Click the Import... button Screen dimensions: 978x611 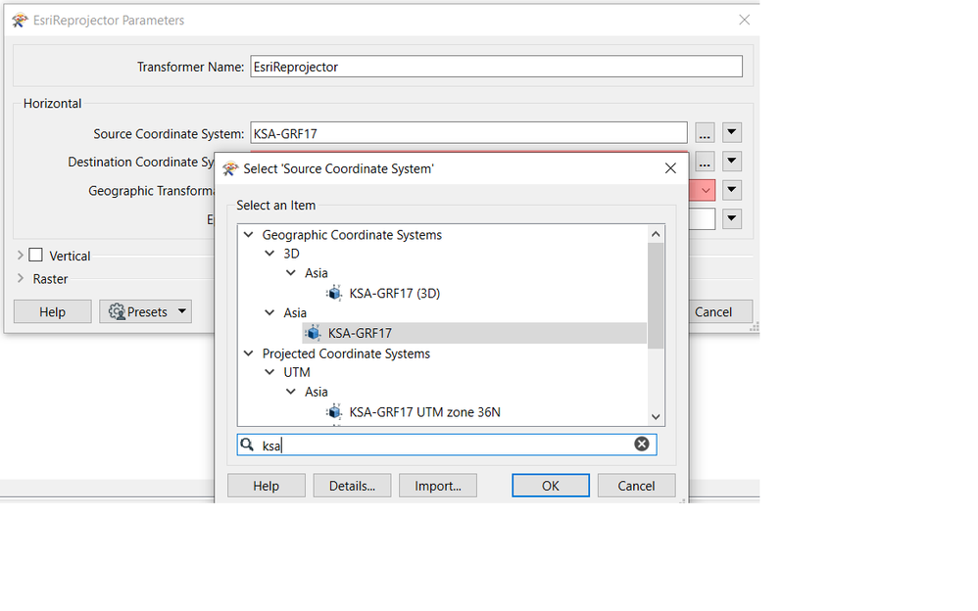point(437,485)
